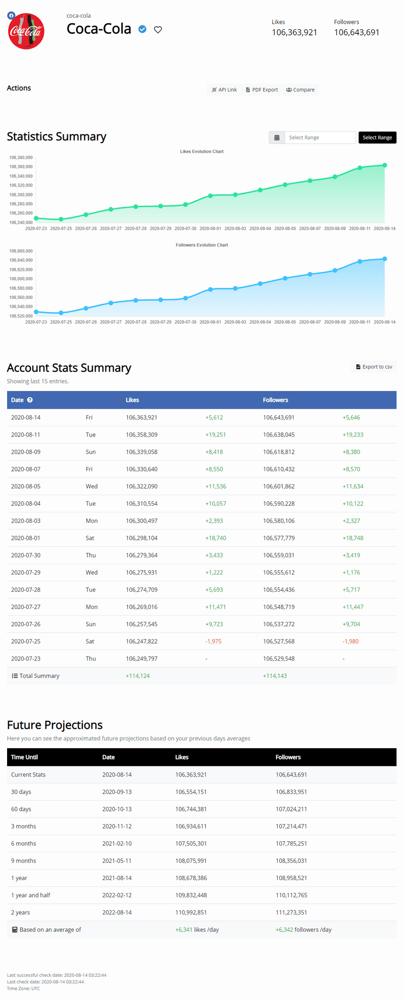Export the report using PDF Export
This screenshot has width=404, height=1000.
pos(262,90)
